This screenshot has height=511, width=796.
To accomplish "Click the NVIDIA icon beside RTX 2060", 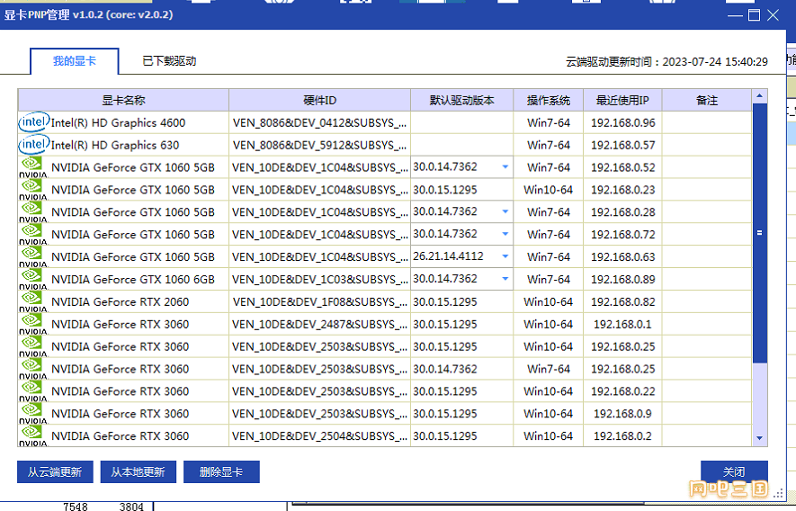I will pos(33,301).
